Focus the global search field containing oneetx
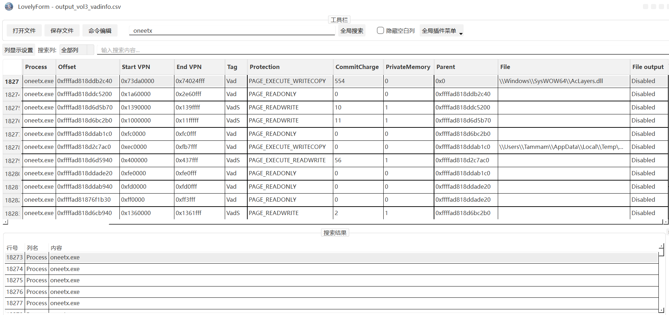Screen dimensions: 669x315 click(232, 31)
